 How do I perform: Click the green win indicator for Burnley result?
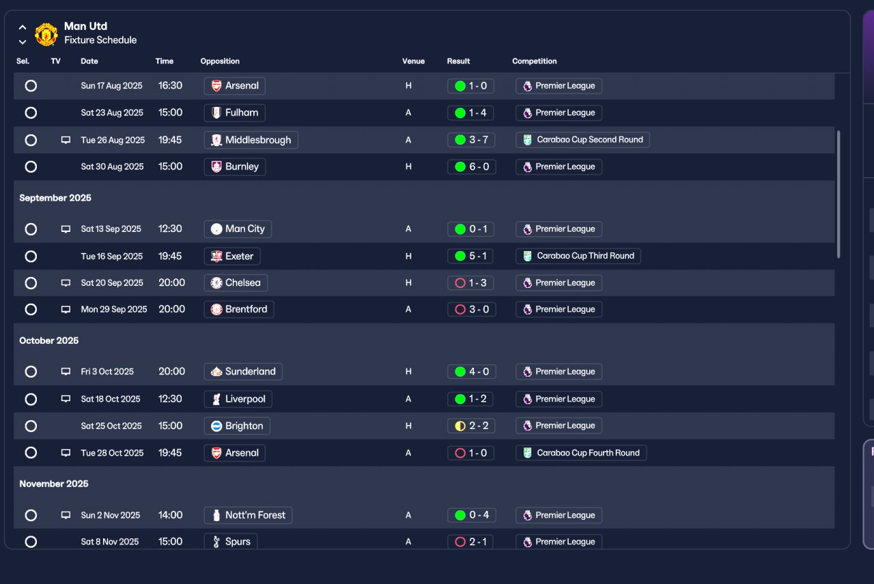(460, 167)
